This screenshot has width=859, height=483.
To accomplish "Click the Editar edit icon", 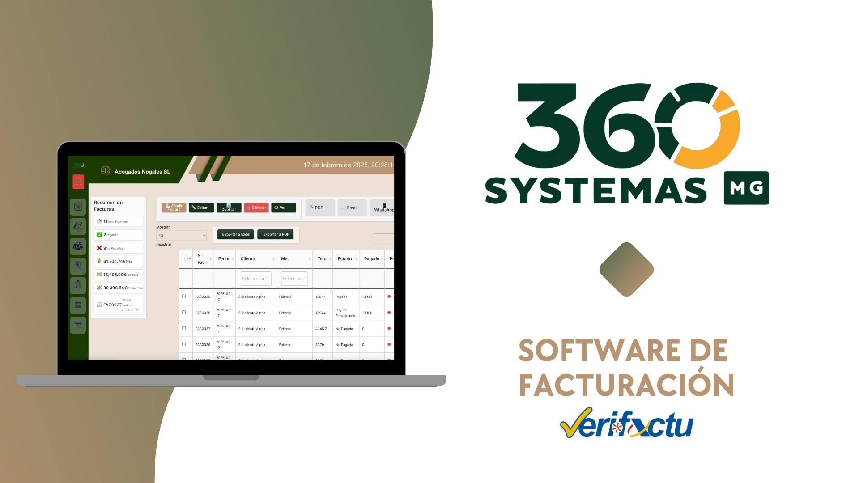I will tap(200, 207).
